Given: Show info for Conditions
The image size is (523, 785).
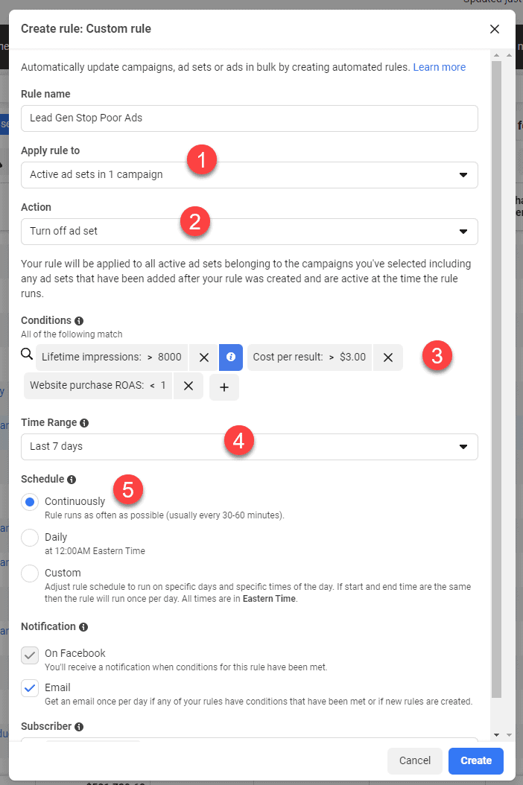Looking at the screenshot, I should pyautogui.click(x=79, y=321).
